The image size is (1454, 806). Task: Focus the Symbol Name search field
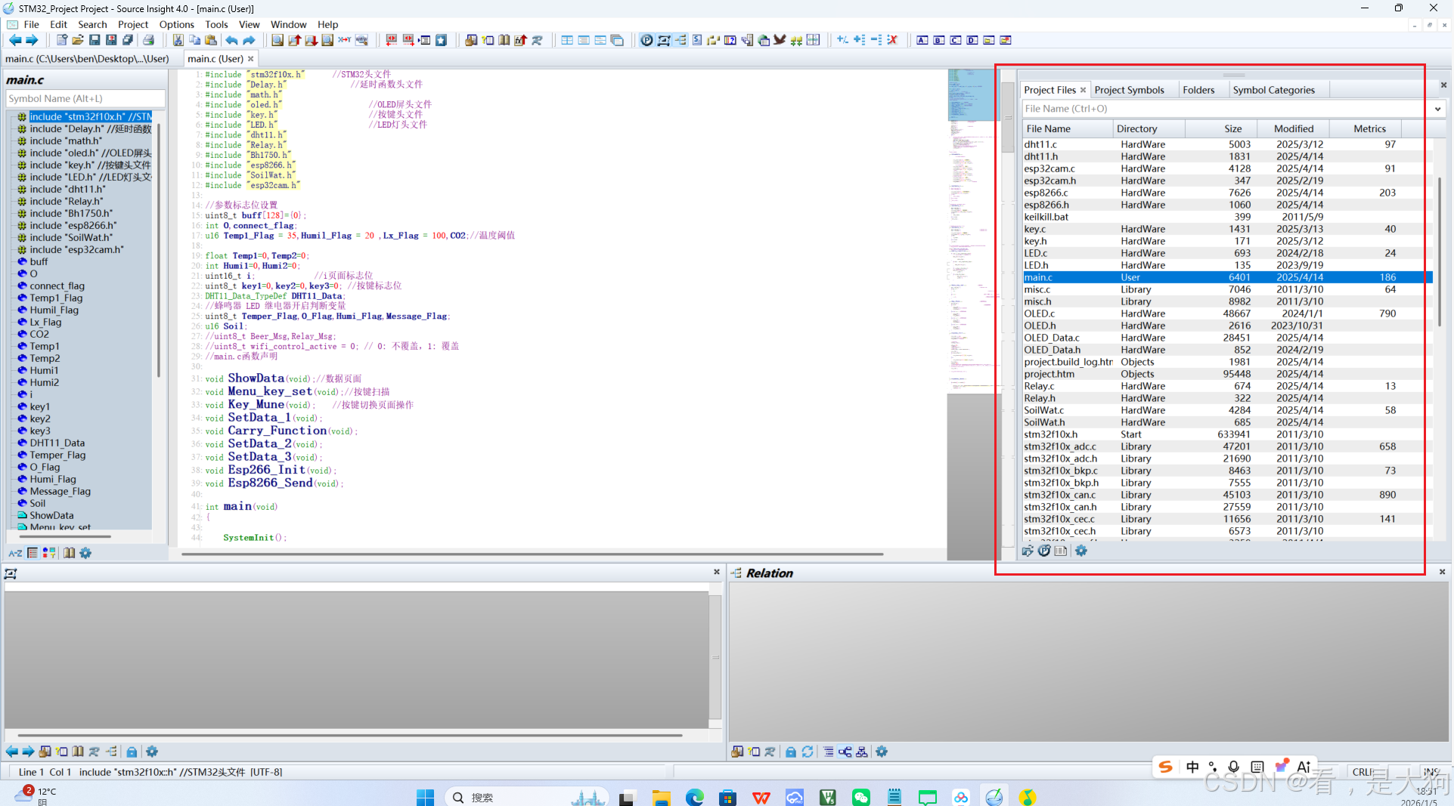click(85, 98)
